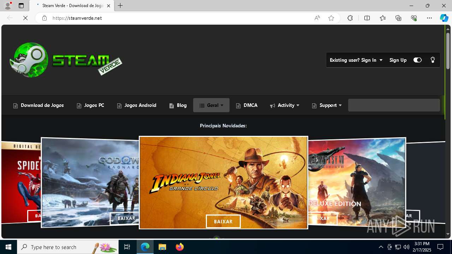Open File Explorer from taskbar
The height and width of the screenshot is (254, 452).
click(x=162, y=247)
